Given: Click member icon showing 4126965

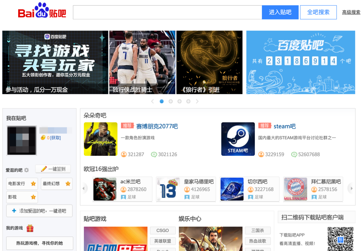Looking at the screenshot, I should point(187,189).
